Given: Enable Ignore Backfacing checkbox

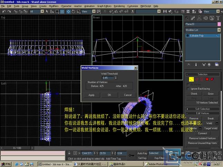Looking at the screenshot, I should pyautogui.click(x=188, y=89).
